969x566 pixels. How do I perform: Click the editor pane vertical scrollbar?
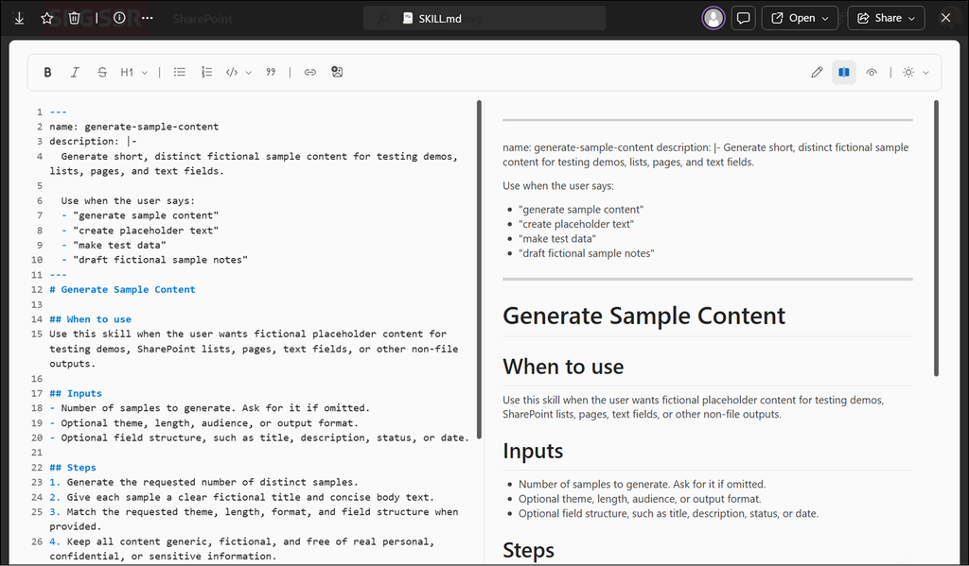(x=479, y=269)
